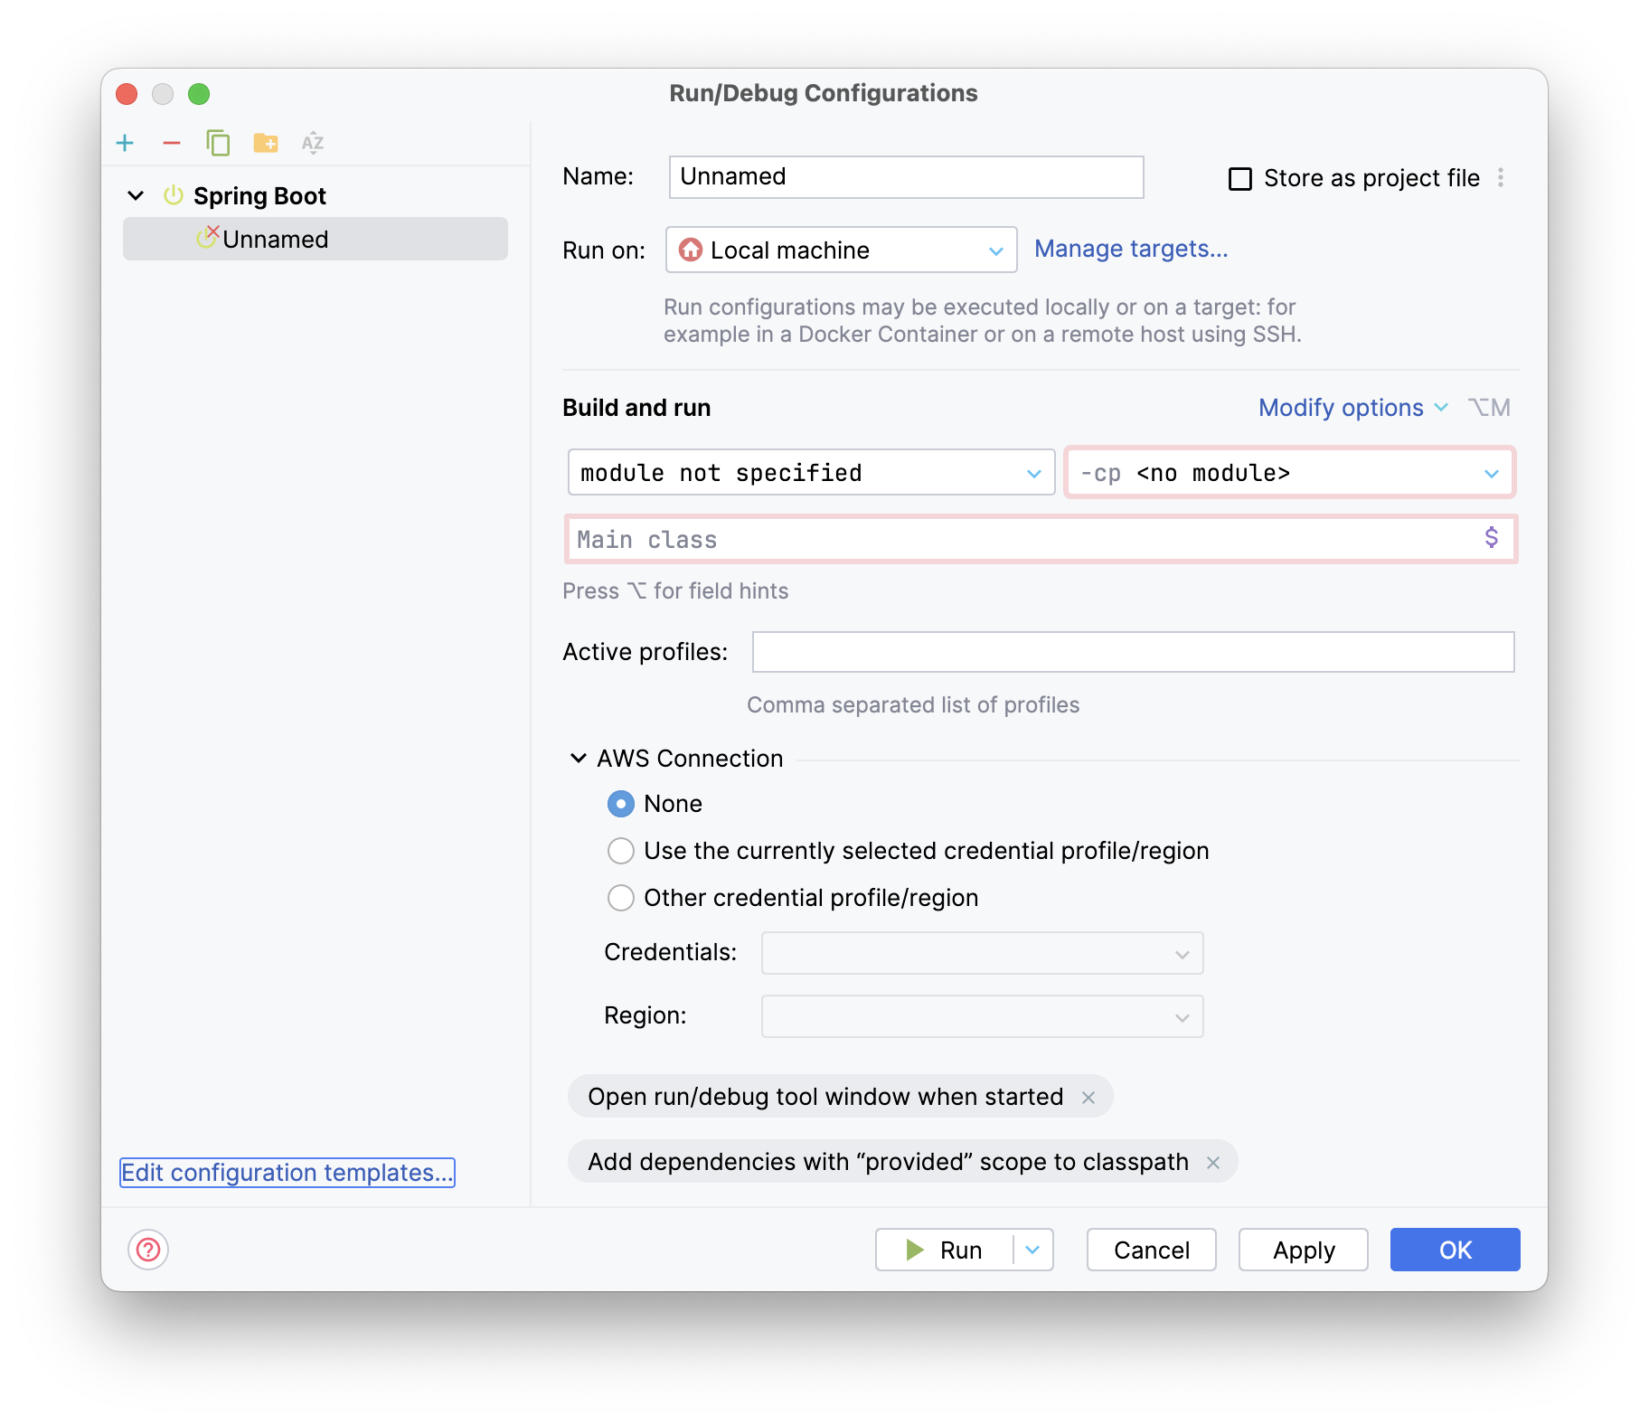Focus the Name input field
The image size is (1649, 1425).
(x=906, y=176)
